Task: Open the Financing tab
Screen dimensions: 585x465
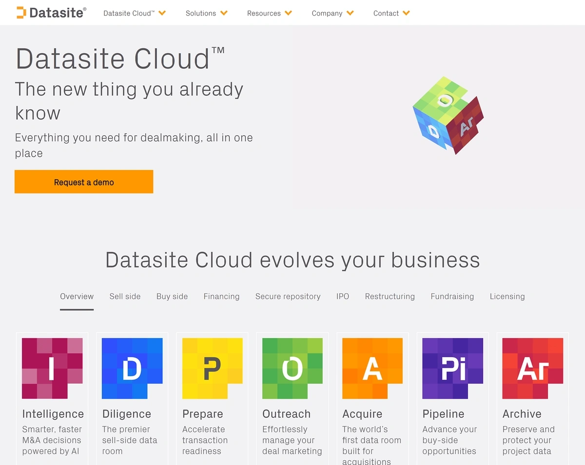Action: coord(221,296)
